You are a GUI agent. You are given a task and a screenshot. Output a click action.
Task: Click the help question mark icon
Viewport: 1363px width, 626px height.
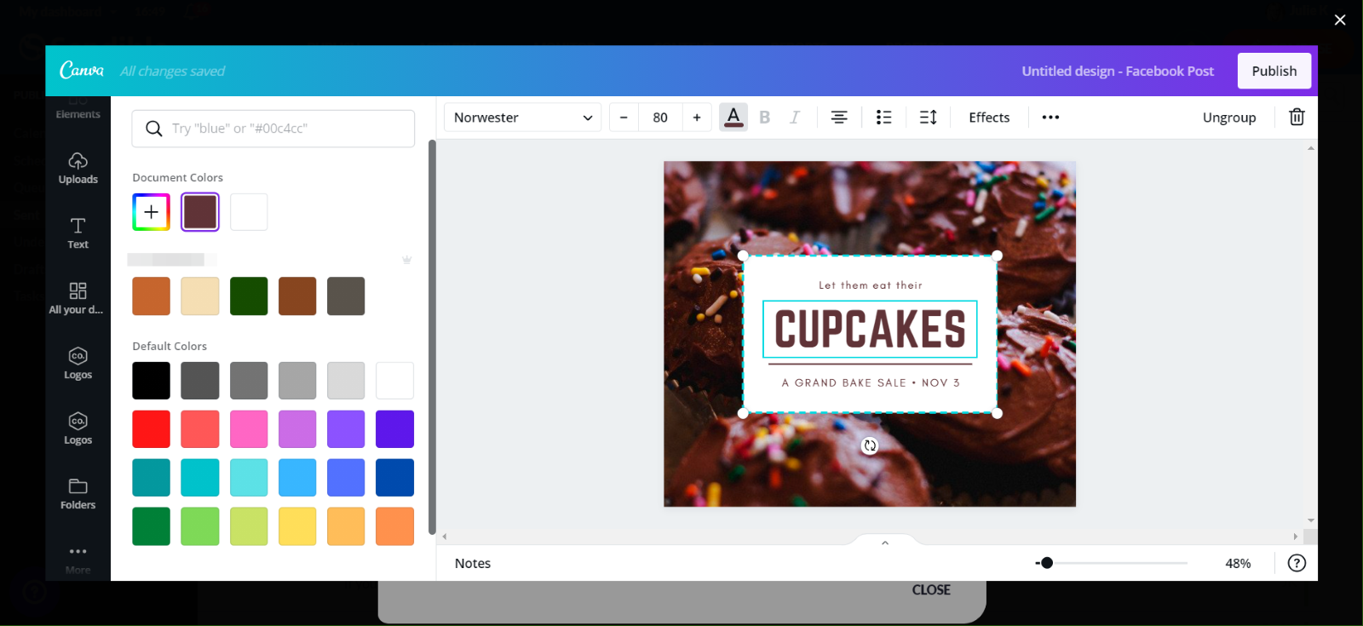(x=1297, y=563)
